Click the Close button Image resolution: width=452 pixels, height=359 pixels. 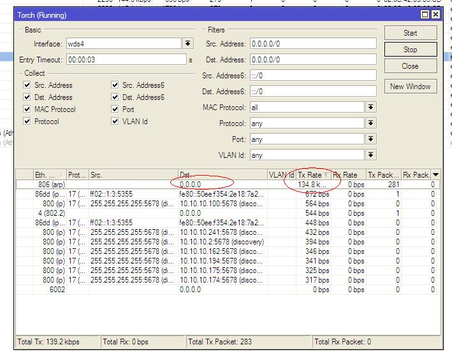click(x=411, y=66)
